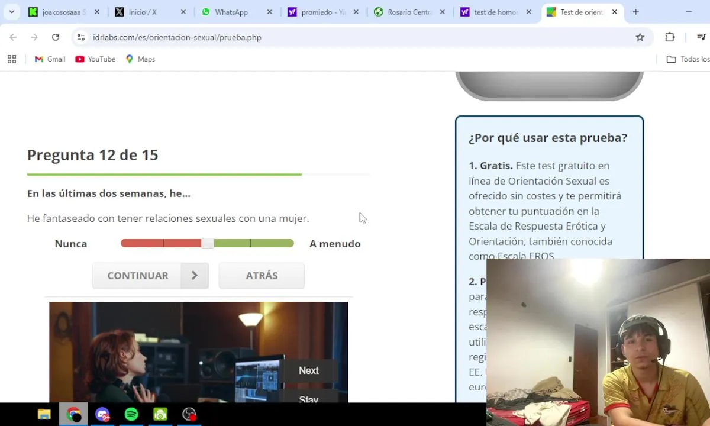Image resolution: width=710 pixels, height=426 pixels.
Task: Open the Chrome apps grid shortcut
Action: pyautogui.click(x=12, y=59)
